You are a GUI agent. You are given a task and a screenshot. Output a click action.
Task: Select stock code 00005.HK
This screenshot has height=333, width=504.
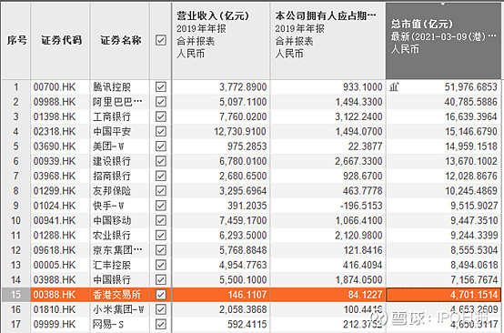55,265
